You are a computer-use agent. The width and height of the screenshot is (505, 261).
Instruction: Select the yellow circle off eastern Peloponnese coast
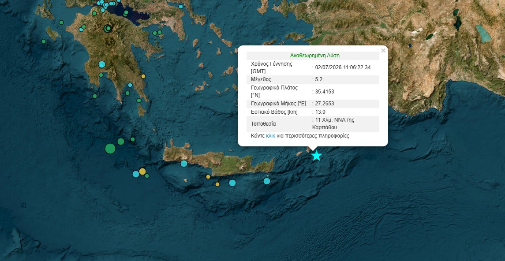(x=143, y=76)
